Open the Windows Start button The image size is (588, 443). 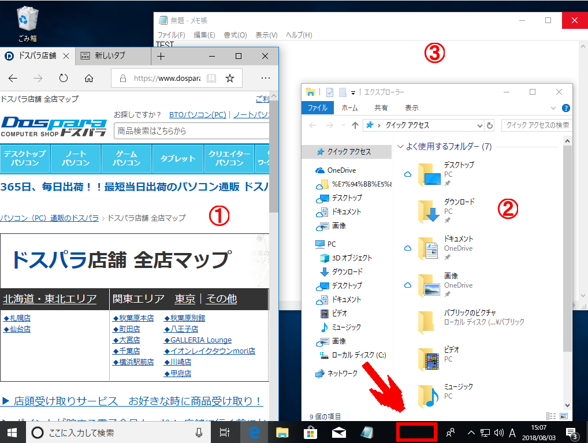click(x=12, y=433)
